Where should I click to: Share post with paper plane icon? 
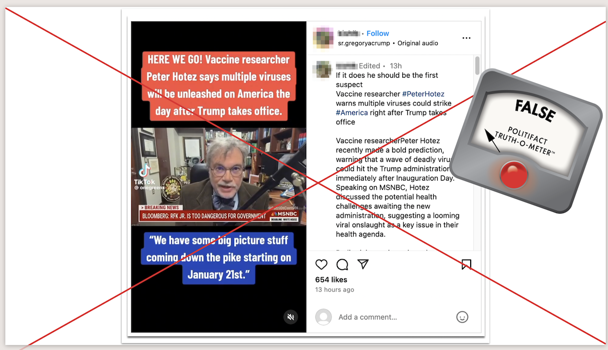coord(363,264)
